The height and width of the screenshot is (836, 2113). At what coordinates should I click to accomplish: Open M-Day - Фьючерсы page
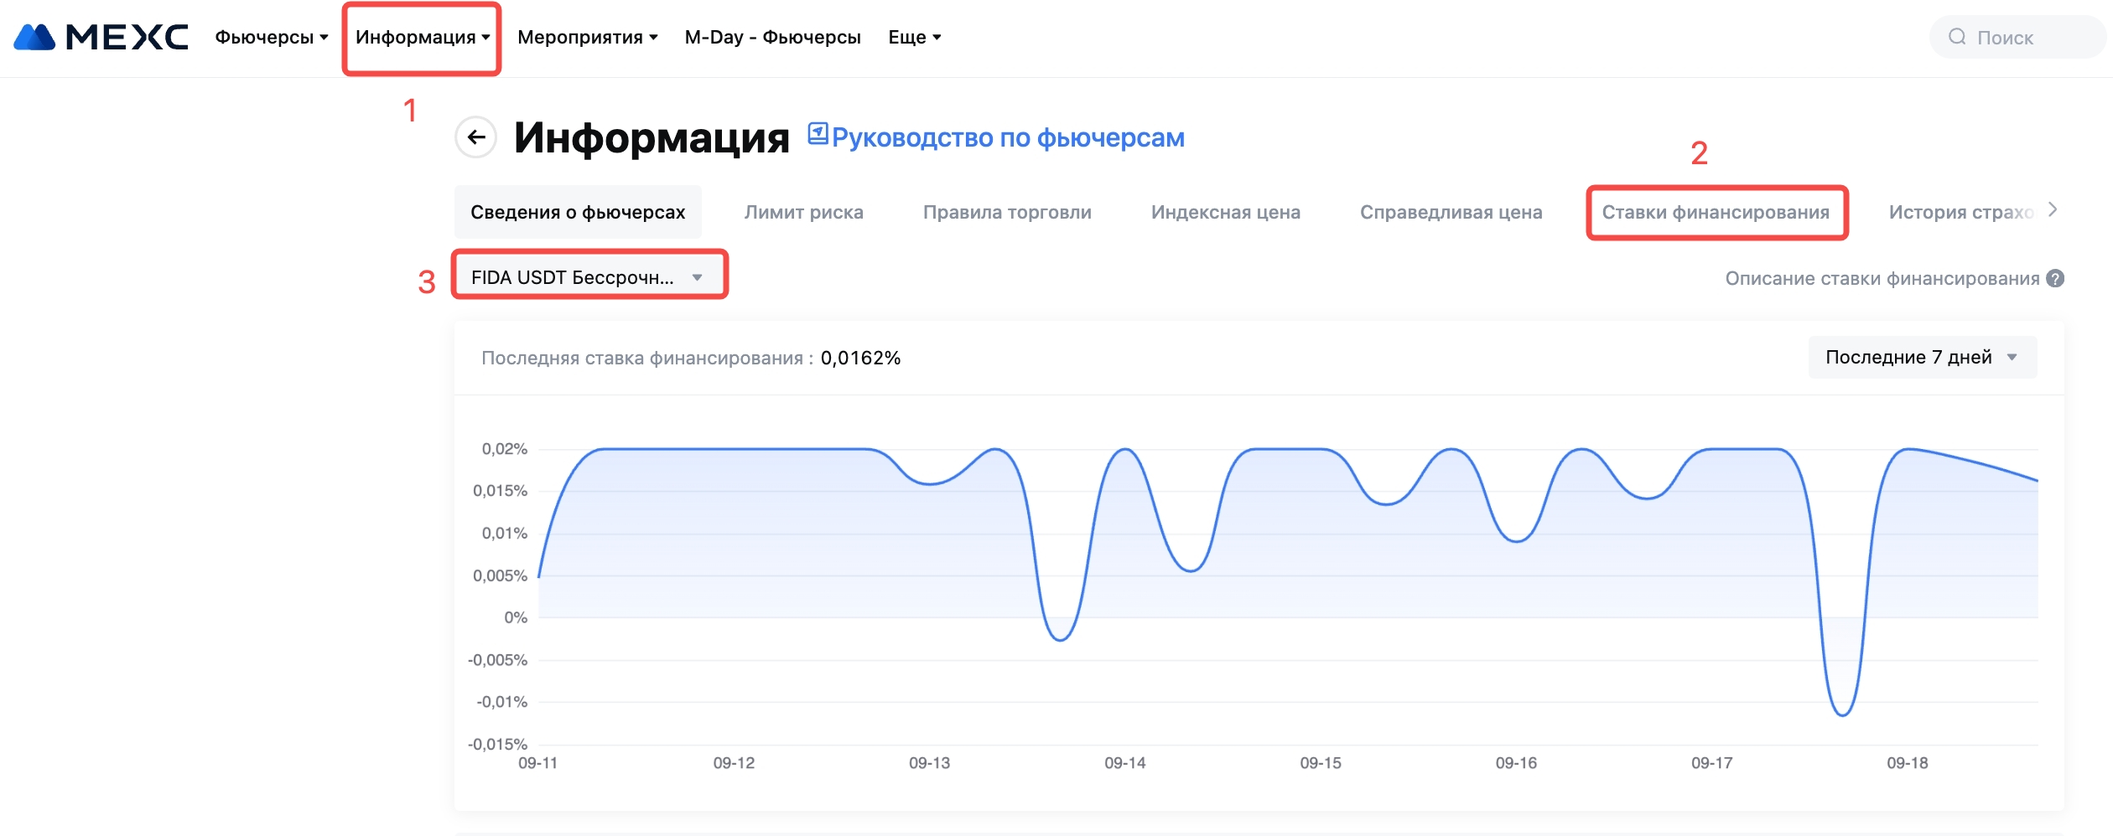[x=772, y=38]
